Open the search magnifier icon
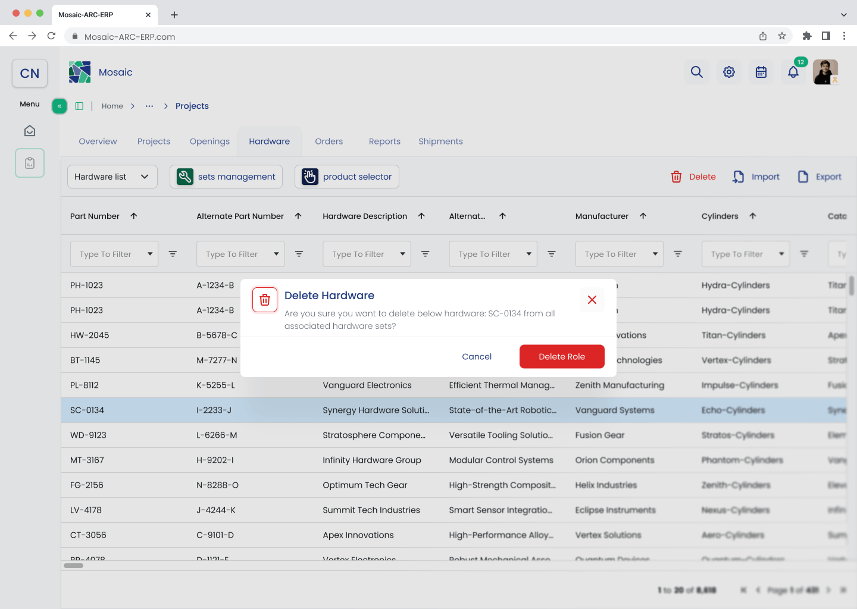The height and width of the screenshot is (609, 857). (697, 72)
